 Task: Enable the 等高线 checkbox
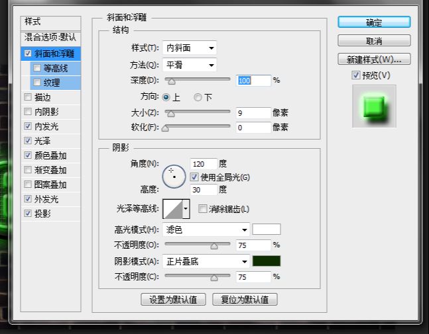[37, 67]
